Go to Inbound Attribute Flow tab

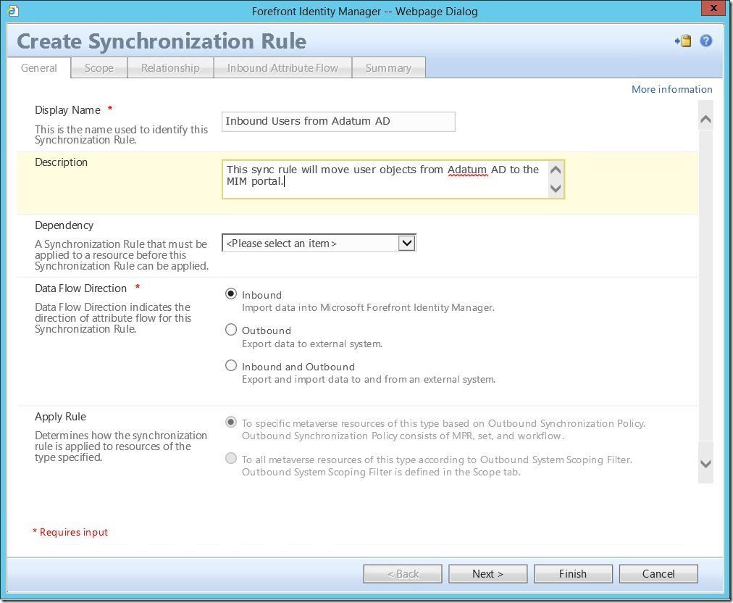click(282, 68)
